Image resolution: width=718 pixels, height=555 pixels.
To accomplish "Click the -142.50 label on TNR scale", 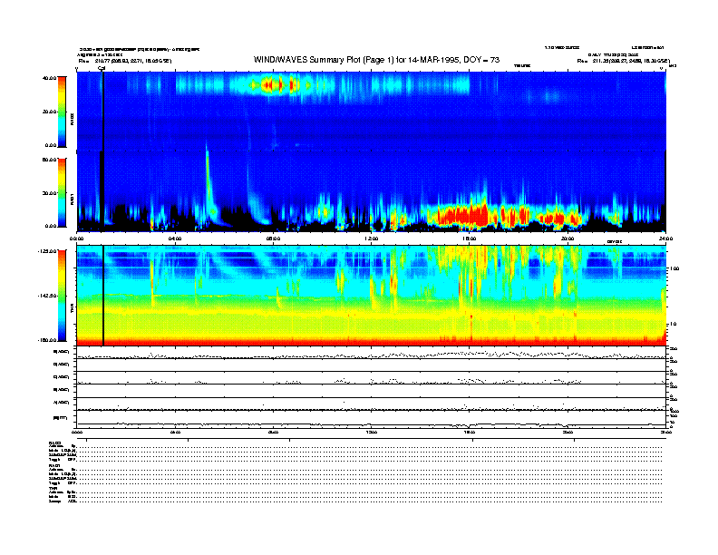I will tap(47, 296).
